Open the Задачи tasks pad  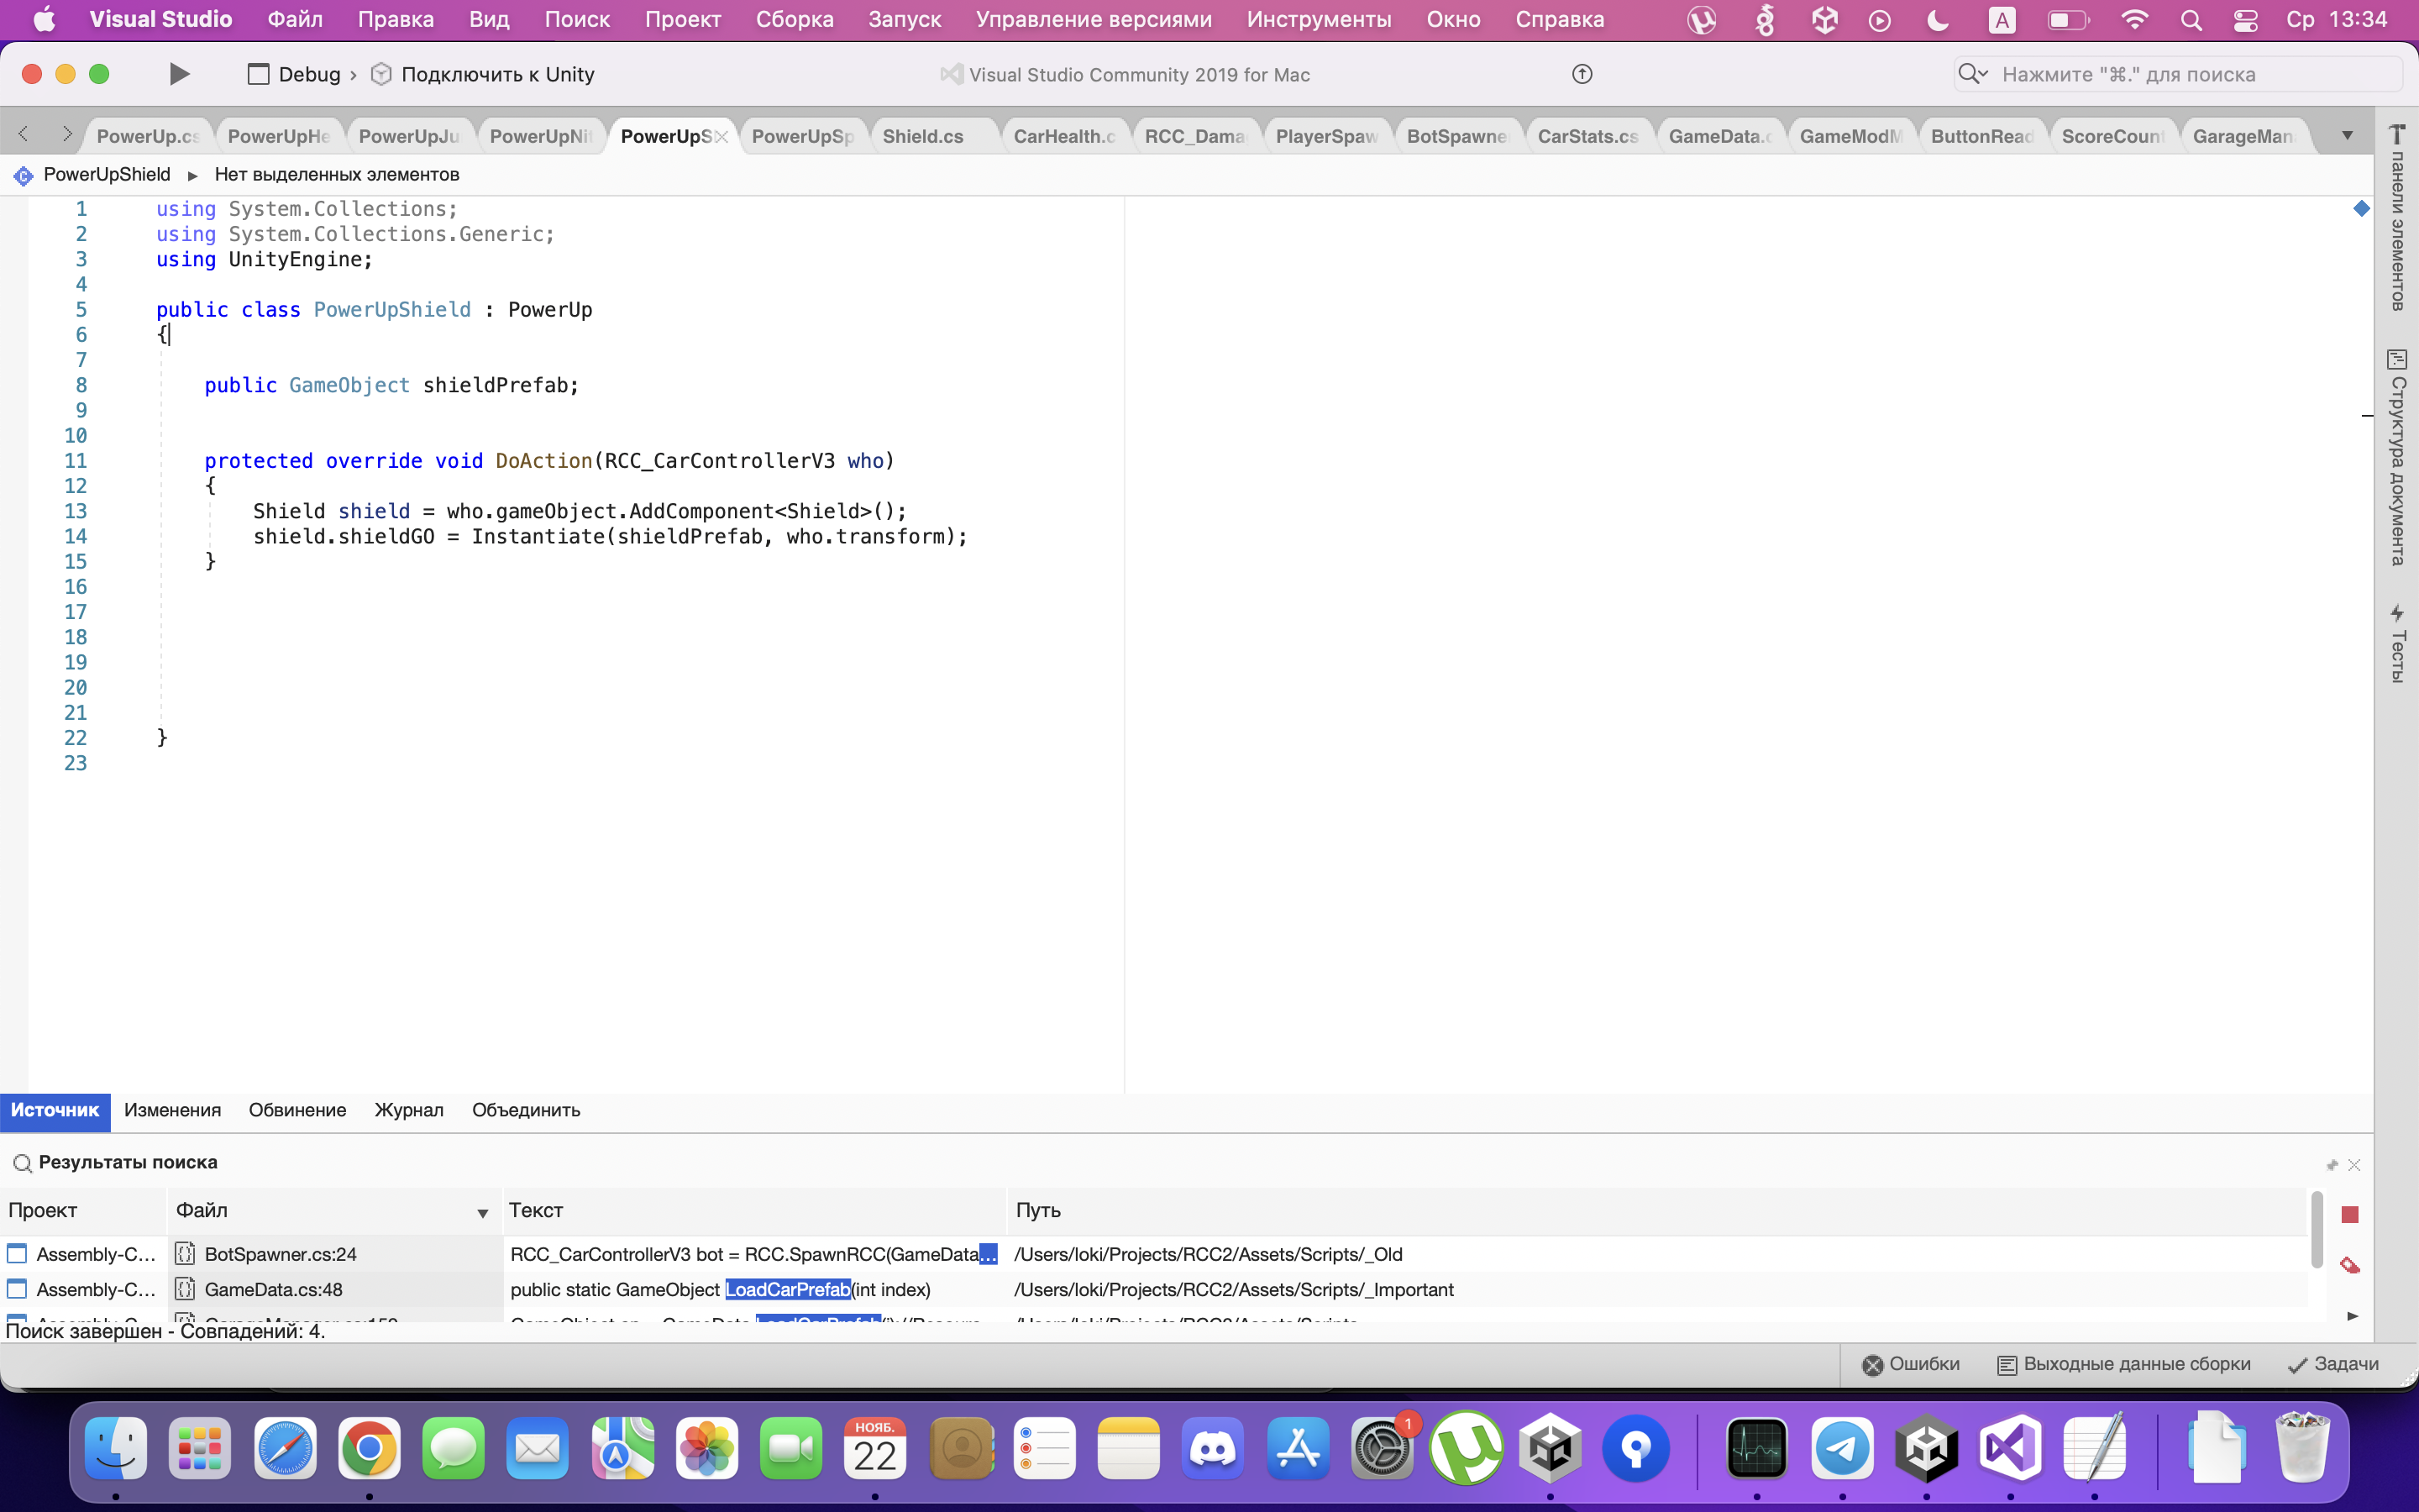pyautogui.click(x=2334, y=1364)
